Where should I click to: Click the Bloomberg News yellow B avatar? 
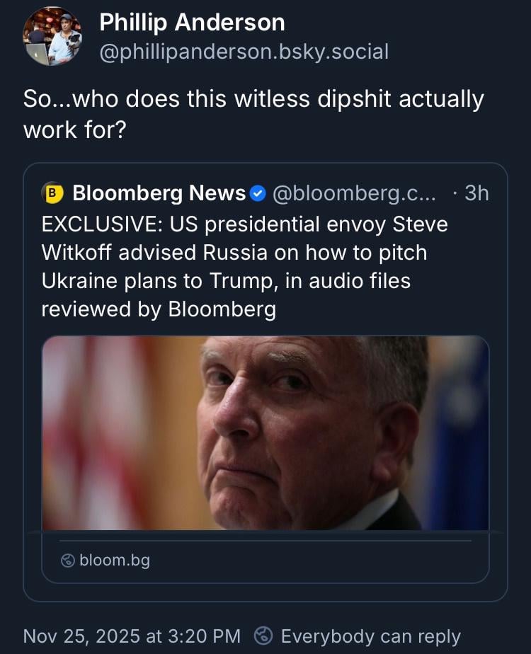[52, 193]
